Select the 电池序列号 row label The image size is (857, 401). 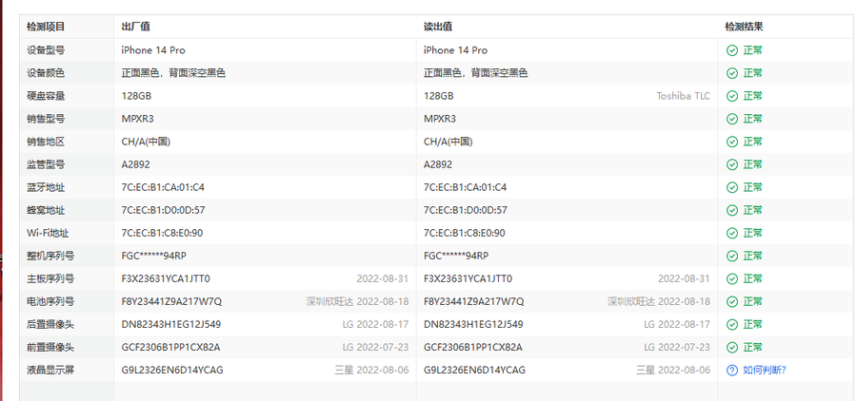(x=50, y=302)
